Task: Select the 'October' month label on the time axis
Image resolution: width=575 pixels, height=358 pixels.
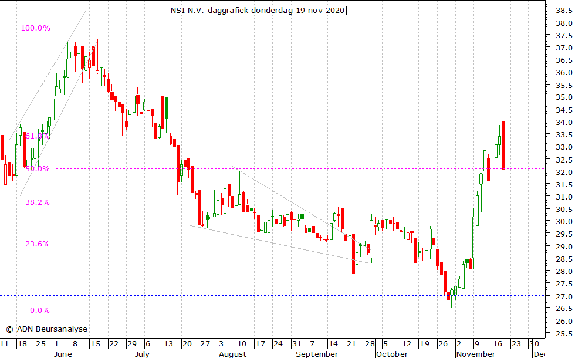Action: point(392,354)
